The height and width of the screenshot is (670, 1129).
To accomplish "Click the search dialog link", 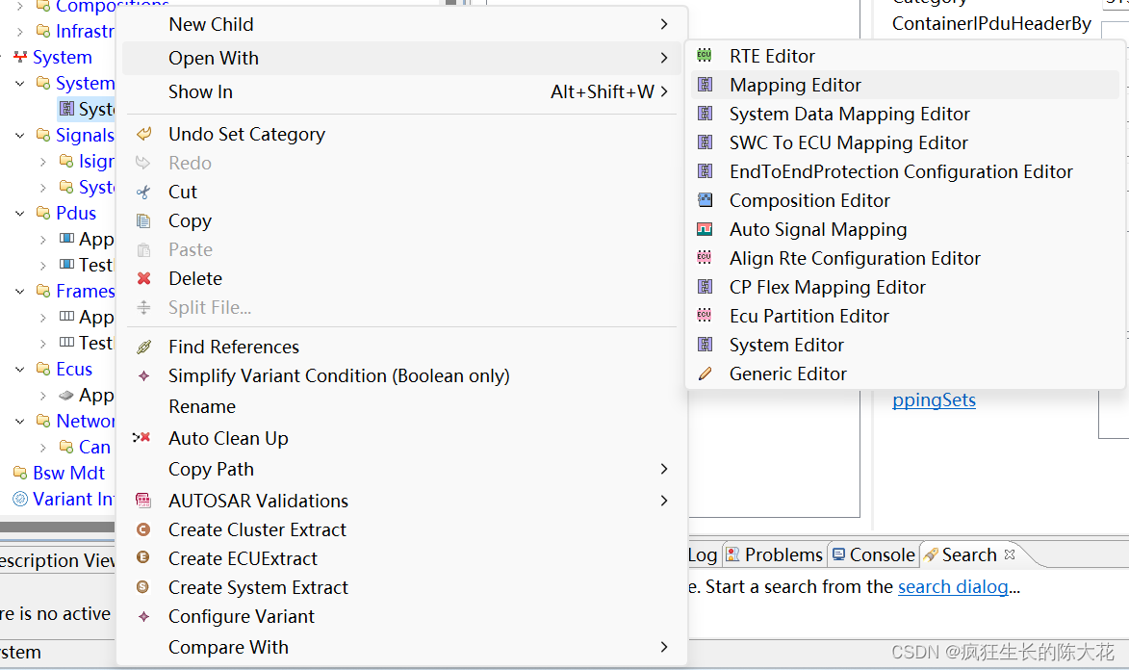I will (953, 586).
